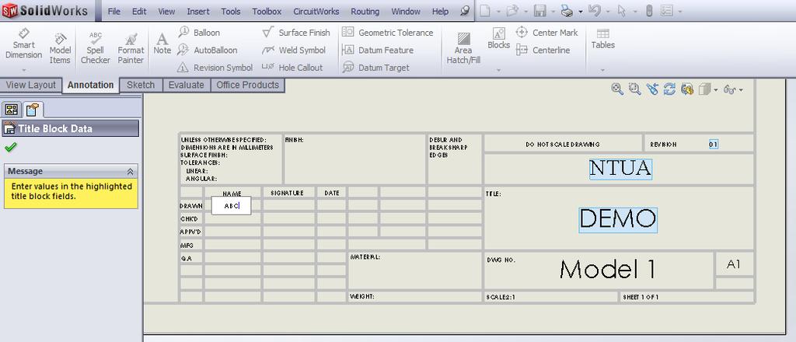Add a Surface Finish symbol

click(x=296, y=33)
